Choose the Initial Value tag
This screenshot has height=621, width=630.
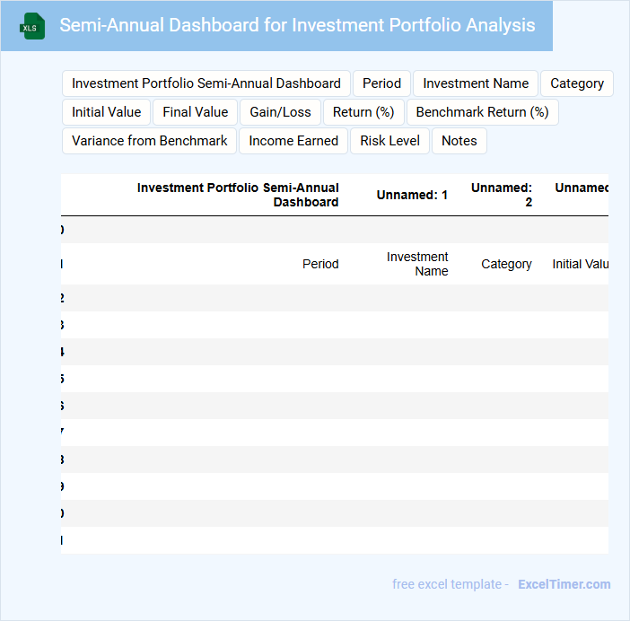107,112
